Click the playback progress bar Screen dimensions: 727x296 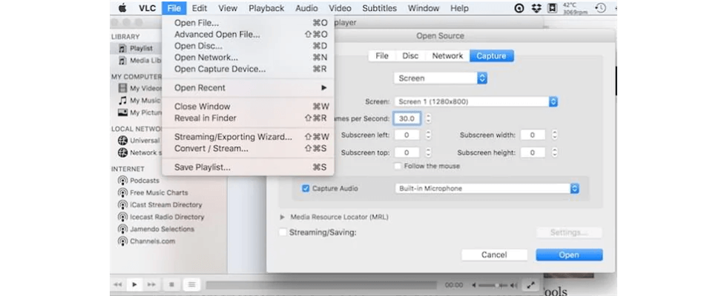click(321, 285)
